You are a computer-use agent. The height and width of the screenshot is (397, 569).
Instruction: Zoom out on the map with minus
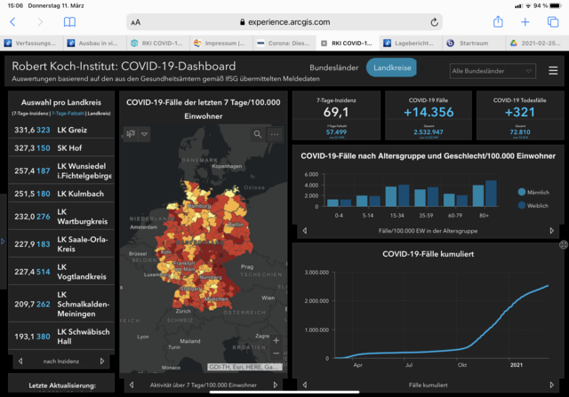click(276, 354)
